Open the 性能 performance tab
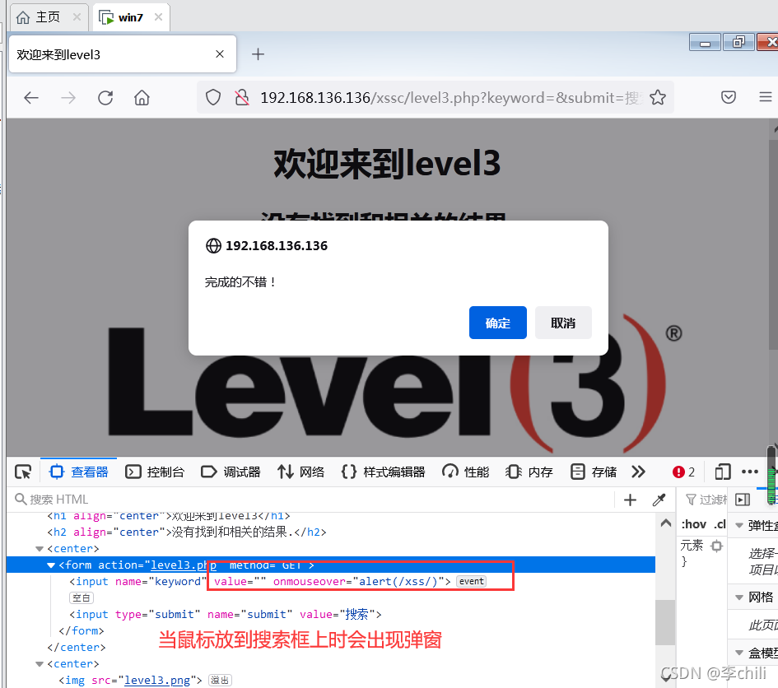Image resolution: width=778 pixels, height=688 pixels. click(x=465, y=472)
